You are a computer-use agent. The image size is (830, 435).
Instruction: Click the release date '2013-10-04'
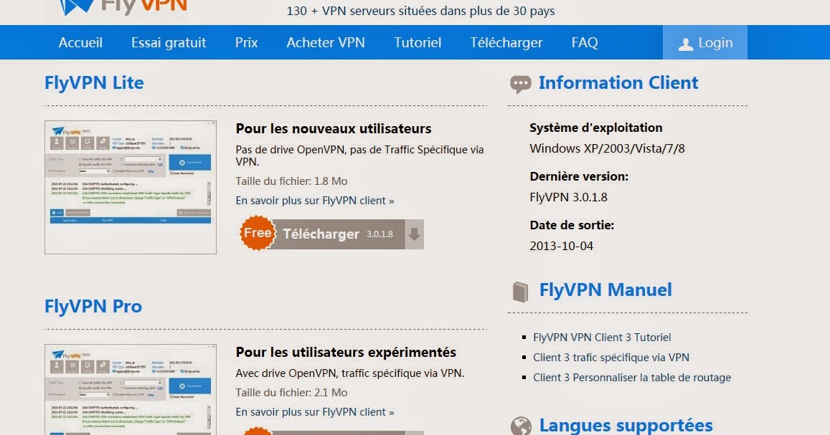[x=561, y=246]
